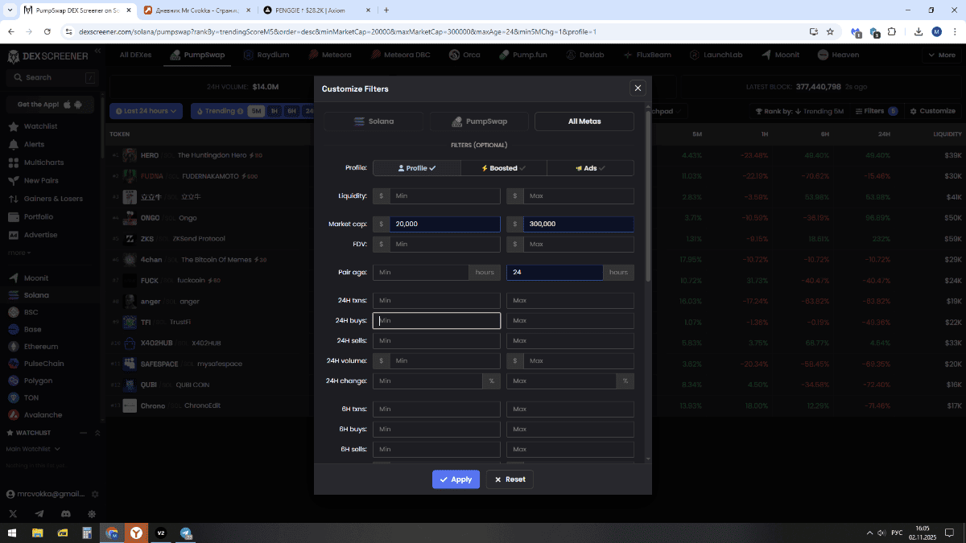Toggle the Ads filter option
Screen dimensions: 966x543
point(590,168)
